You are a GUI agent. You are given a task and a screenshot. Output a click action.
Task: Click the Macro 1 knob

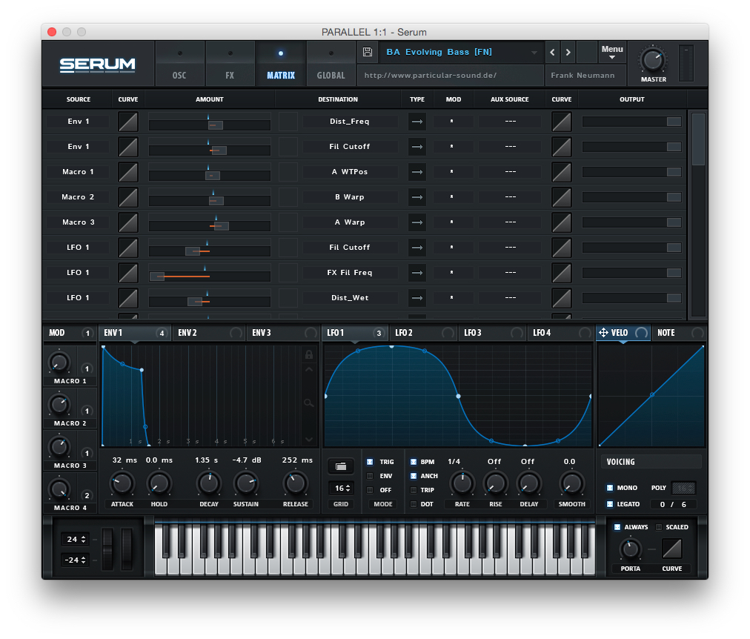tap(59, 363)
